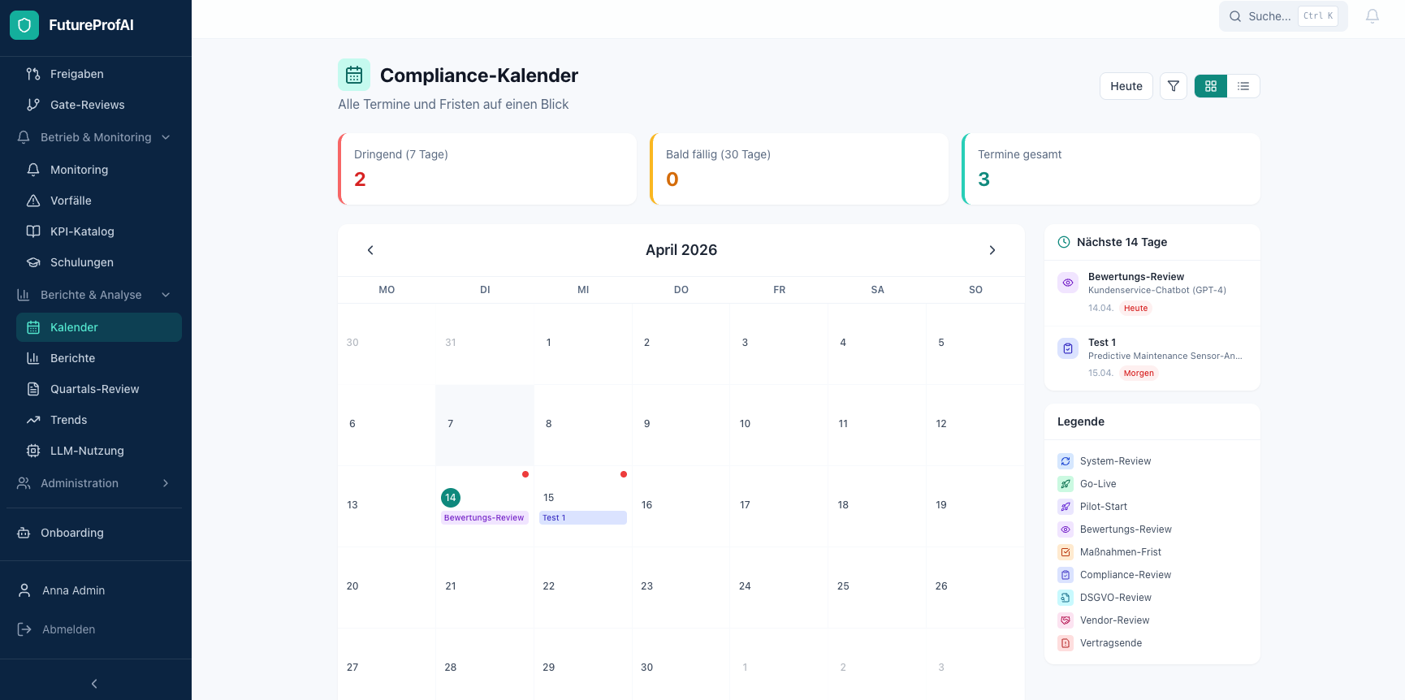Click the Vorfälle warning triangle icon
The height and width of the screenshot is (700, 1405).
coord(33,201)
